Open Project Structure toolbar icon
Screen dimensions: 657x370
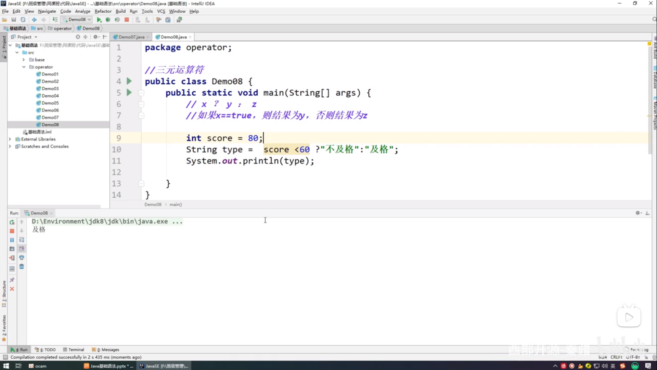[168, 20]
